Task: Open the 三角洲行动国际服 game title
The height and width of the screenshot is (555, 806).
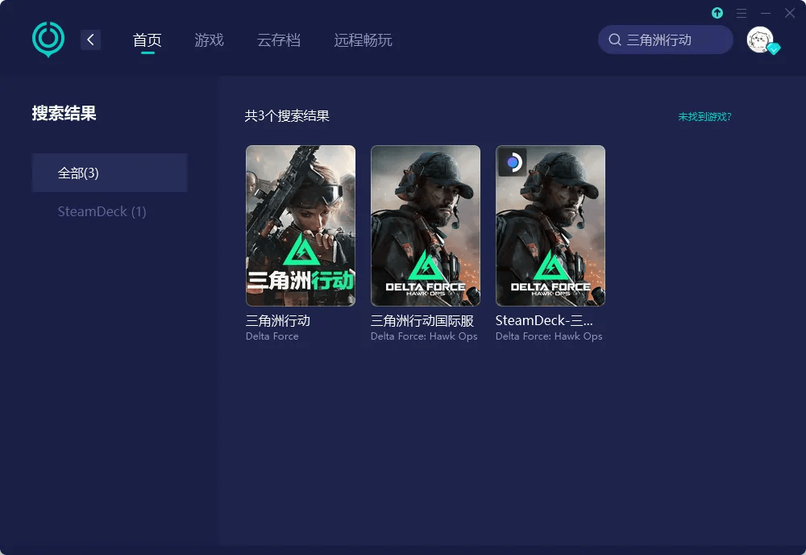Action: tap(423, 319)
